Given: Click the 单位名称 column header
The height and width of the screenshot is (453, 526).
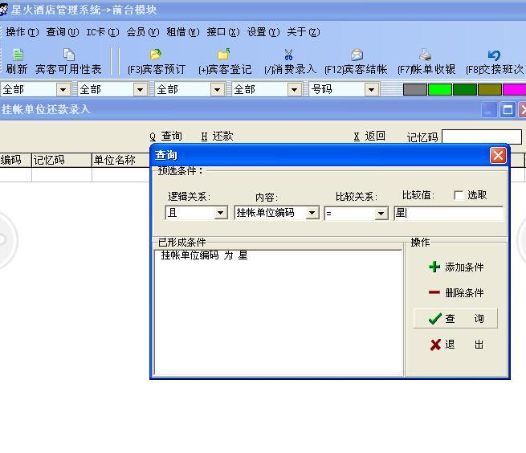Looking at the screenshot, I should (x=120, y=160).
